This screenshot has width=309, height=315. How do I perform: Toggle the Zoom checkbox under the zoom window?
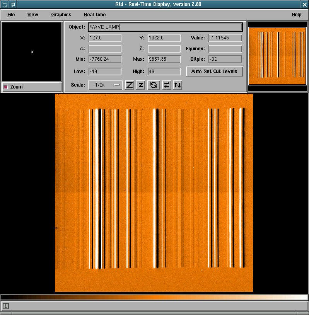[x=6, y=87]
